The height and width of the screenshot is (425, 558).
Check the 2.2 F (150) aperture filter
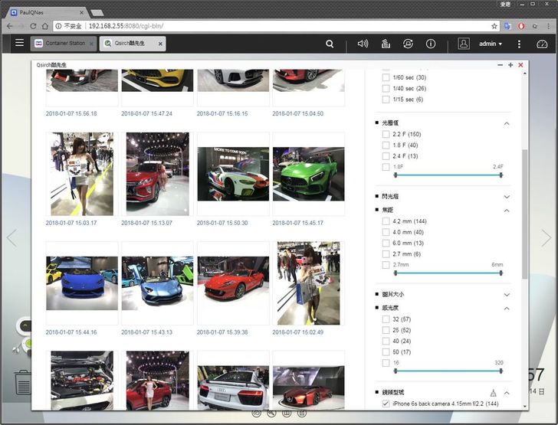coord(386,135)
